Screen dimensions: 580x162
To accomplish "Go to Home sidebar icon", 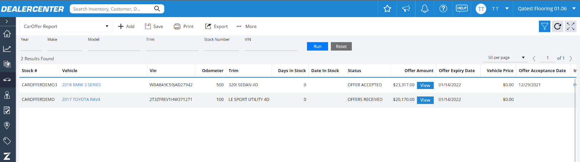I will click(7, 34).
